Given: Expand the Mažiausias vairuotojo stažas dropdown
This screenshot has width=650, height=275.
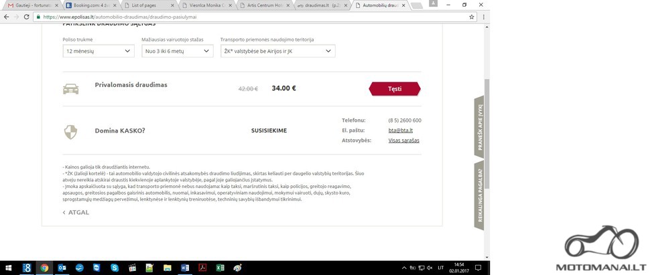Looking at the screenshot, I should pyautogui.click(x=178, y=51).
